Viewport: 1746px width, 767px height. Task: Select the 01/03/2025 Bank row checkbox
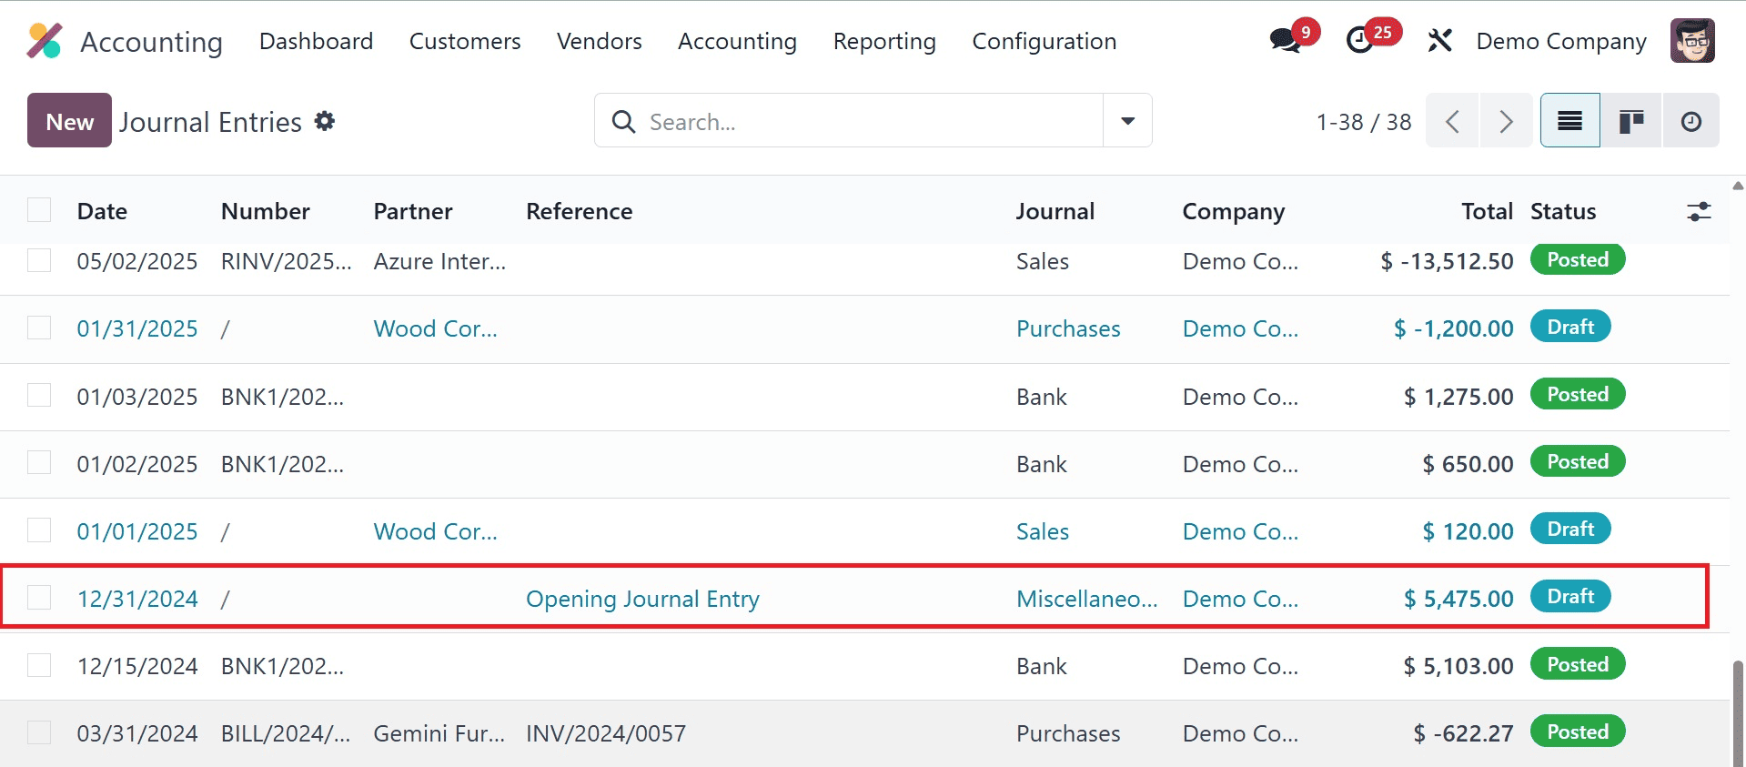[x=39, y=395]
